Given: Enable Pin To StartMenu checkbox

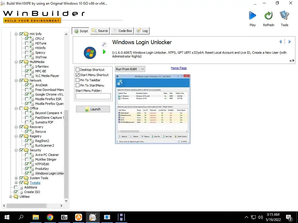Looking at the screenshot, I should pos(77,85).
